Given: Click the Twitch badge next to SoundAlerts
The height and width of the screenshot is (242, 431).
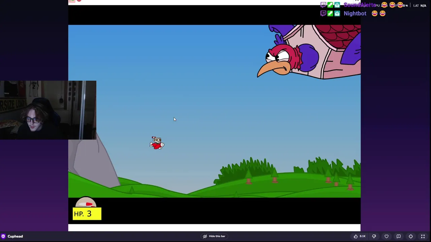Looking at the screenshot, I should [323, 5].
